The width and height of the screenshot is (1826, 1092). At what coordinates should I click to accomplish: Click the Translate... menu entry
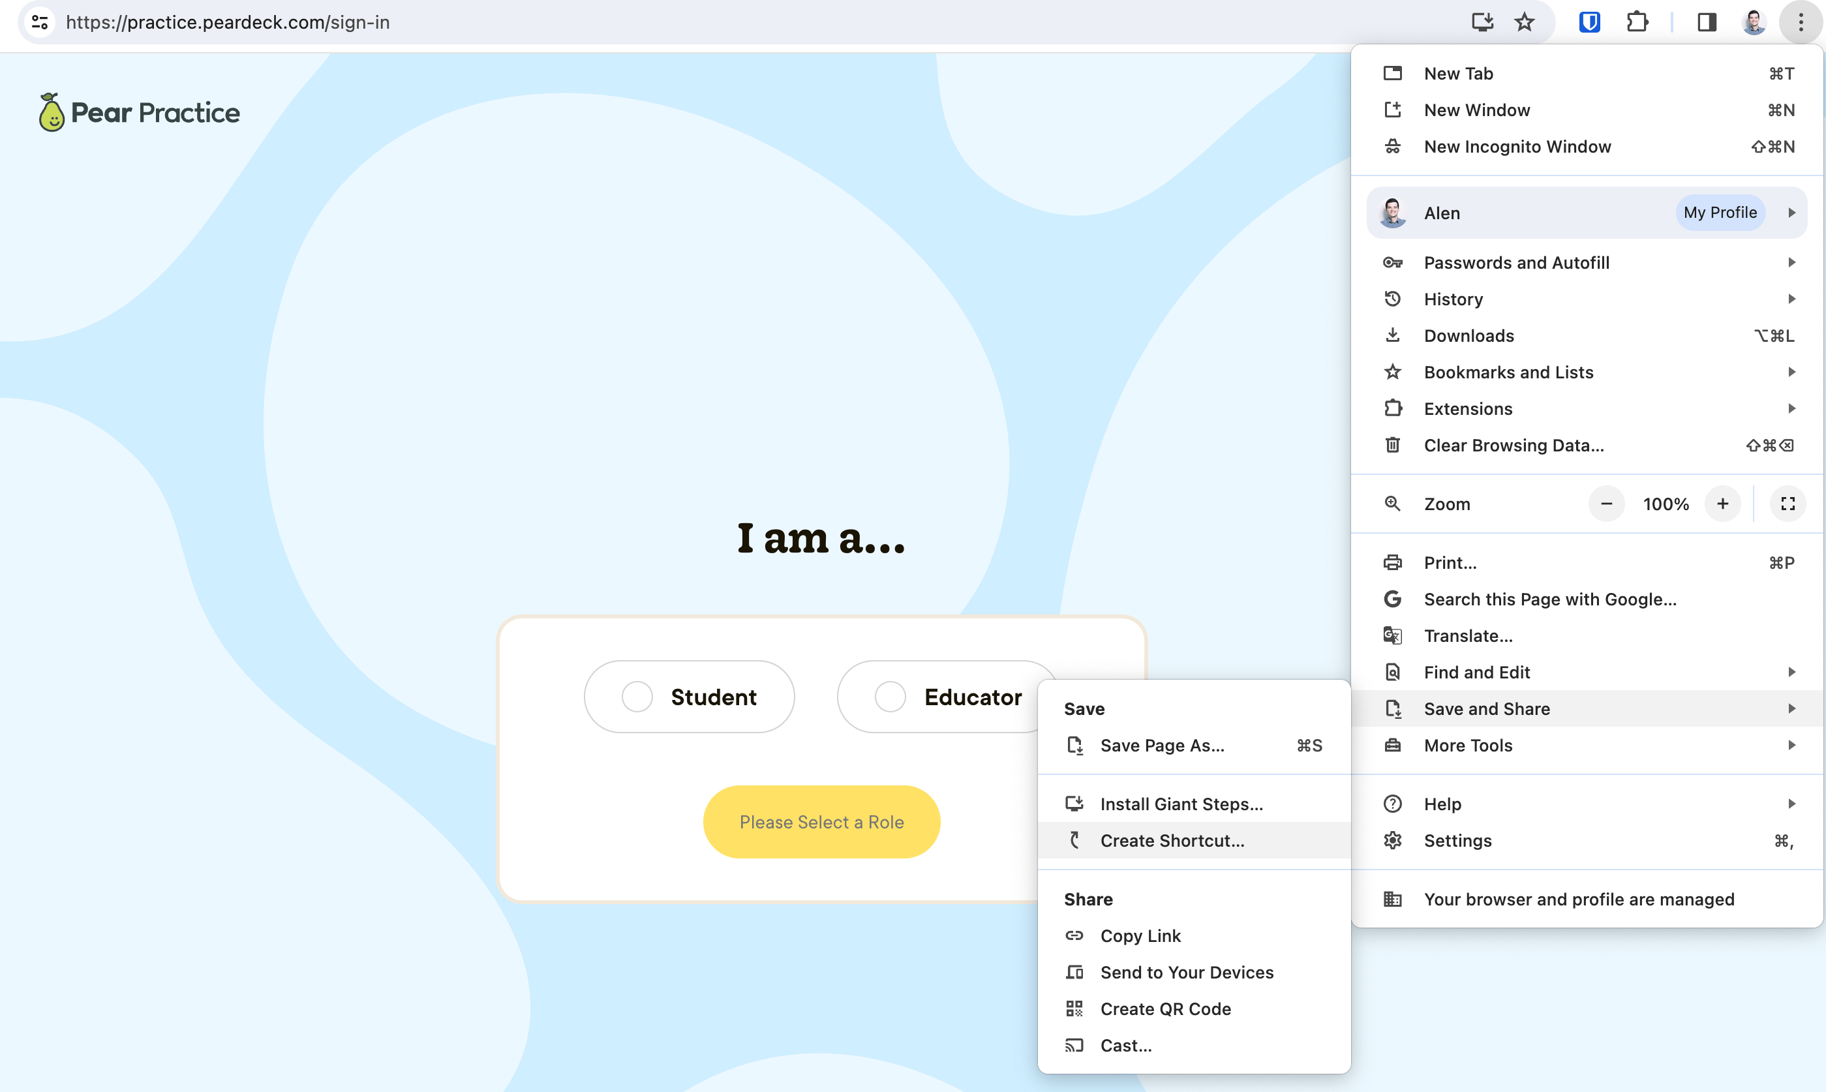pyautogui.click(x=1587, y=636)
